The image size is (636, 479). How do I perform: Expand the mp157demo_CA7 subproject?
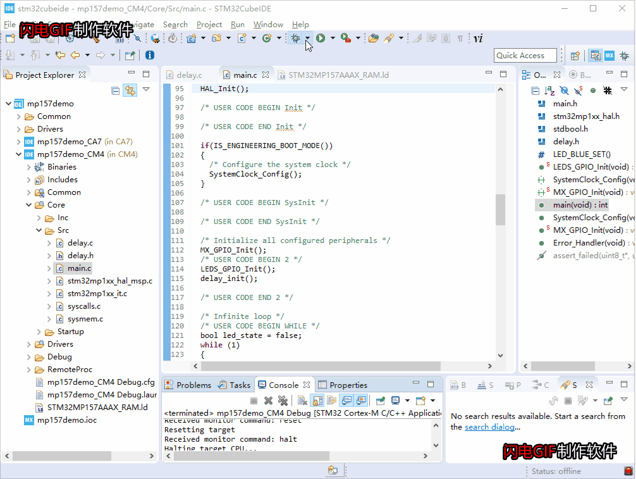[x=19, y=142]
